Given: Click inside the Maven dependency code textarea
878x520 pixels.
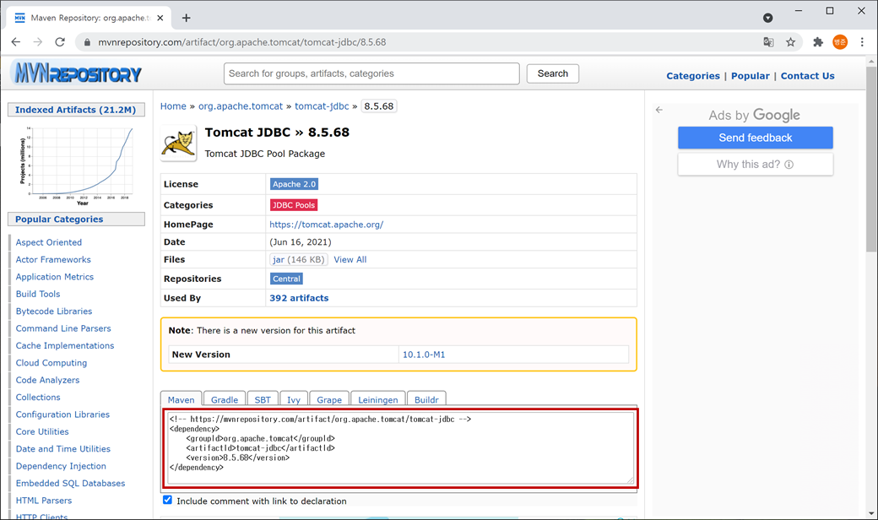Looking at the screenshot, I should tap(401, 447).
